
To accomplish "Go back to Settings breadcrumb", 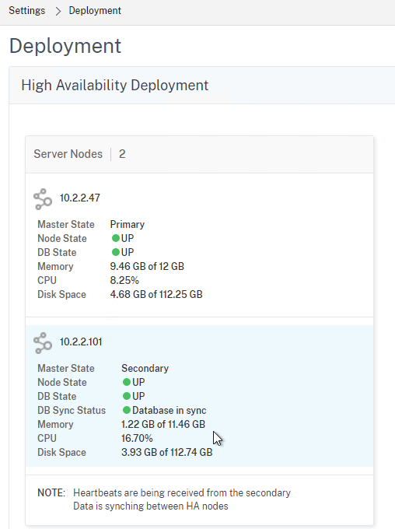I will point(27,10).
